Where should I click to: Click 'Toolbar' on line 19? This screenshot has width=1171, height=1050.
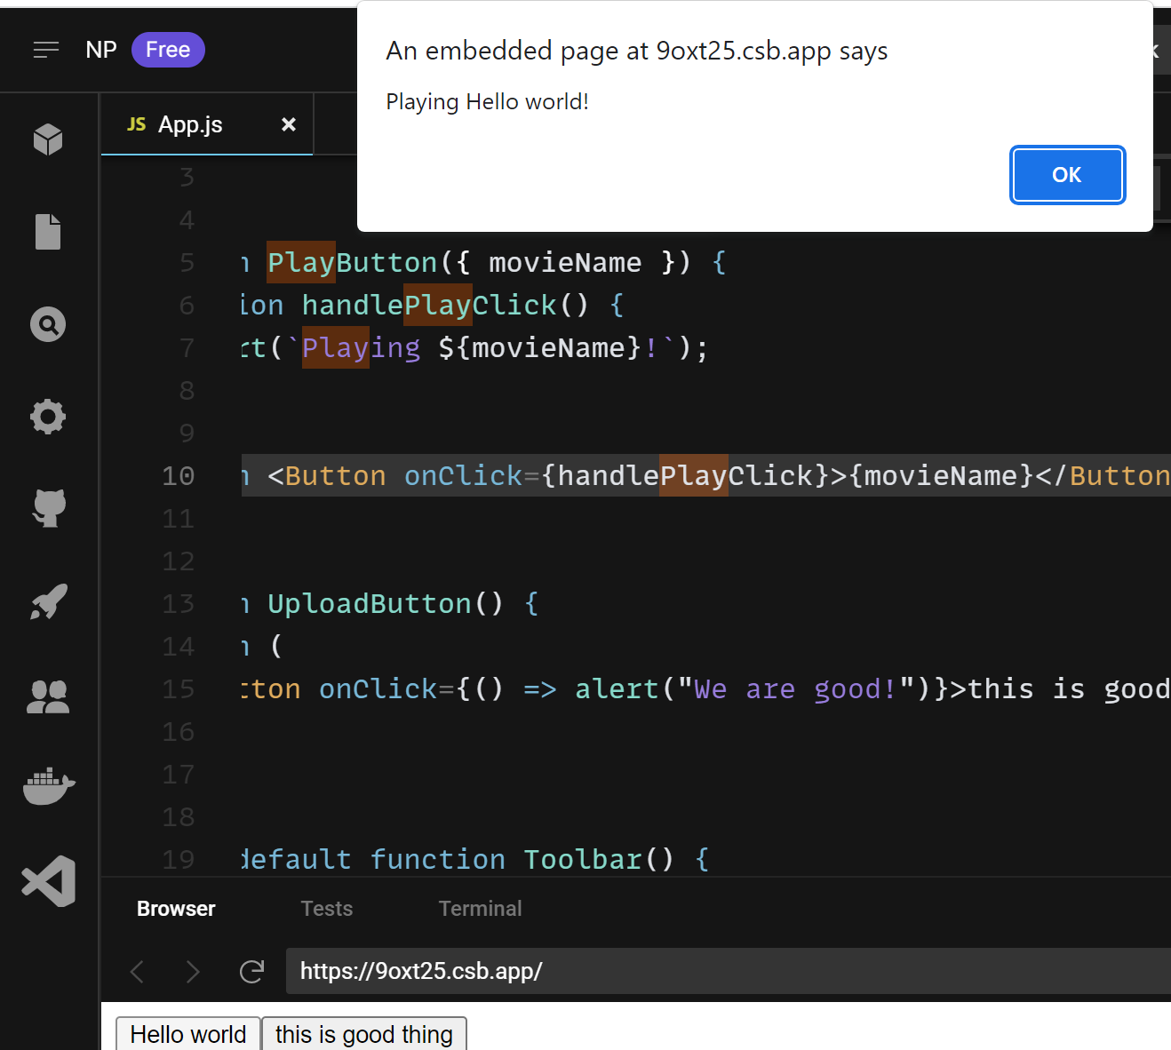(582, 860)
